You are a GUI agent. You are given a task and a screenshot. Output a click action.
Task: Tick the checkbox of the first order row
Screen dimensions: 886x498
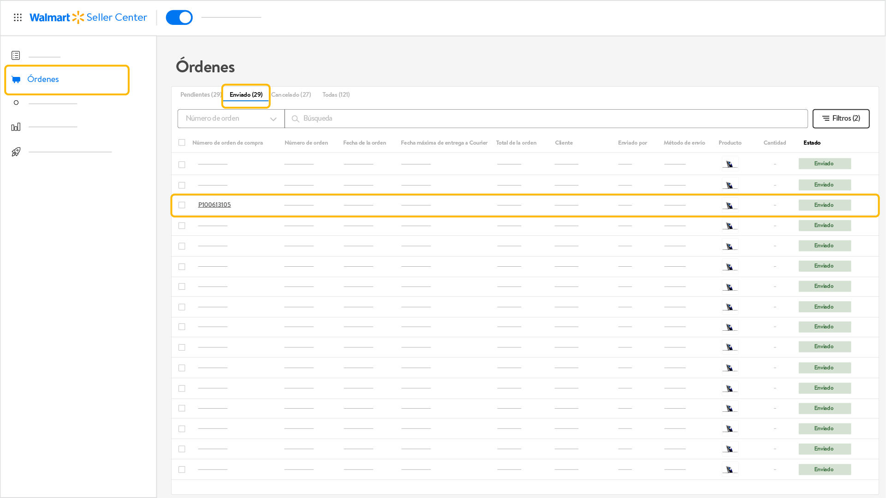182,164
